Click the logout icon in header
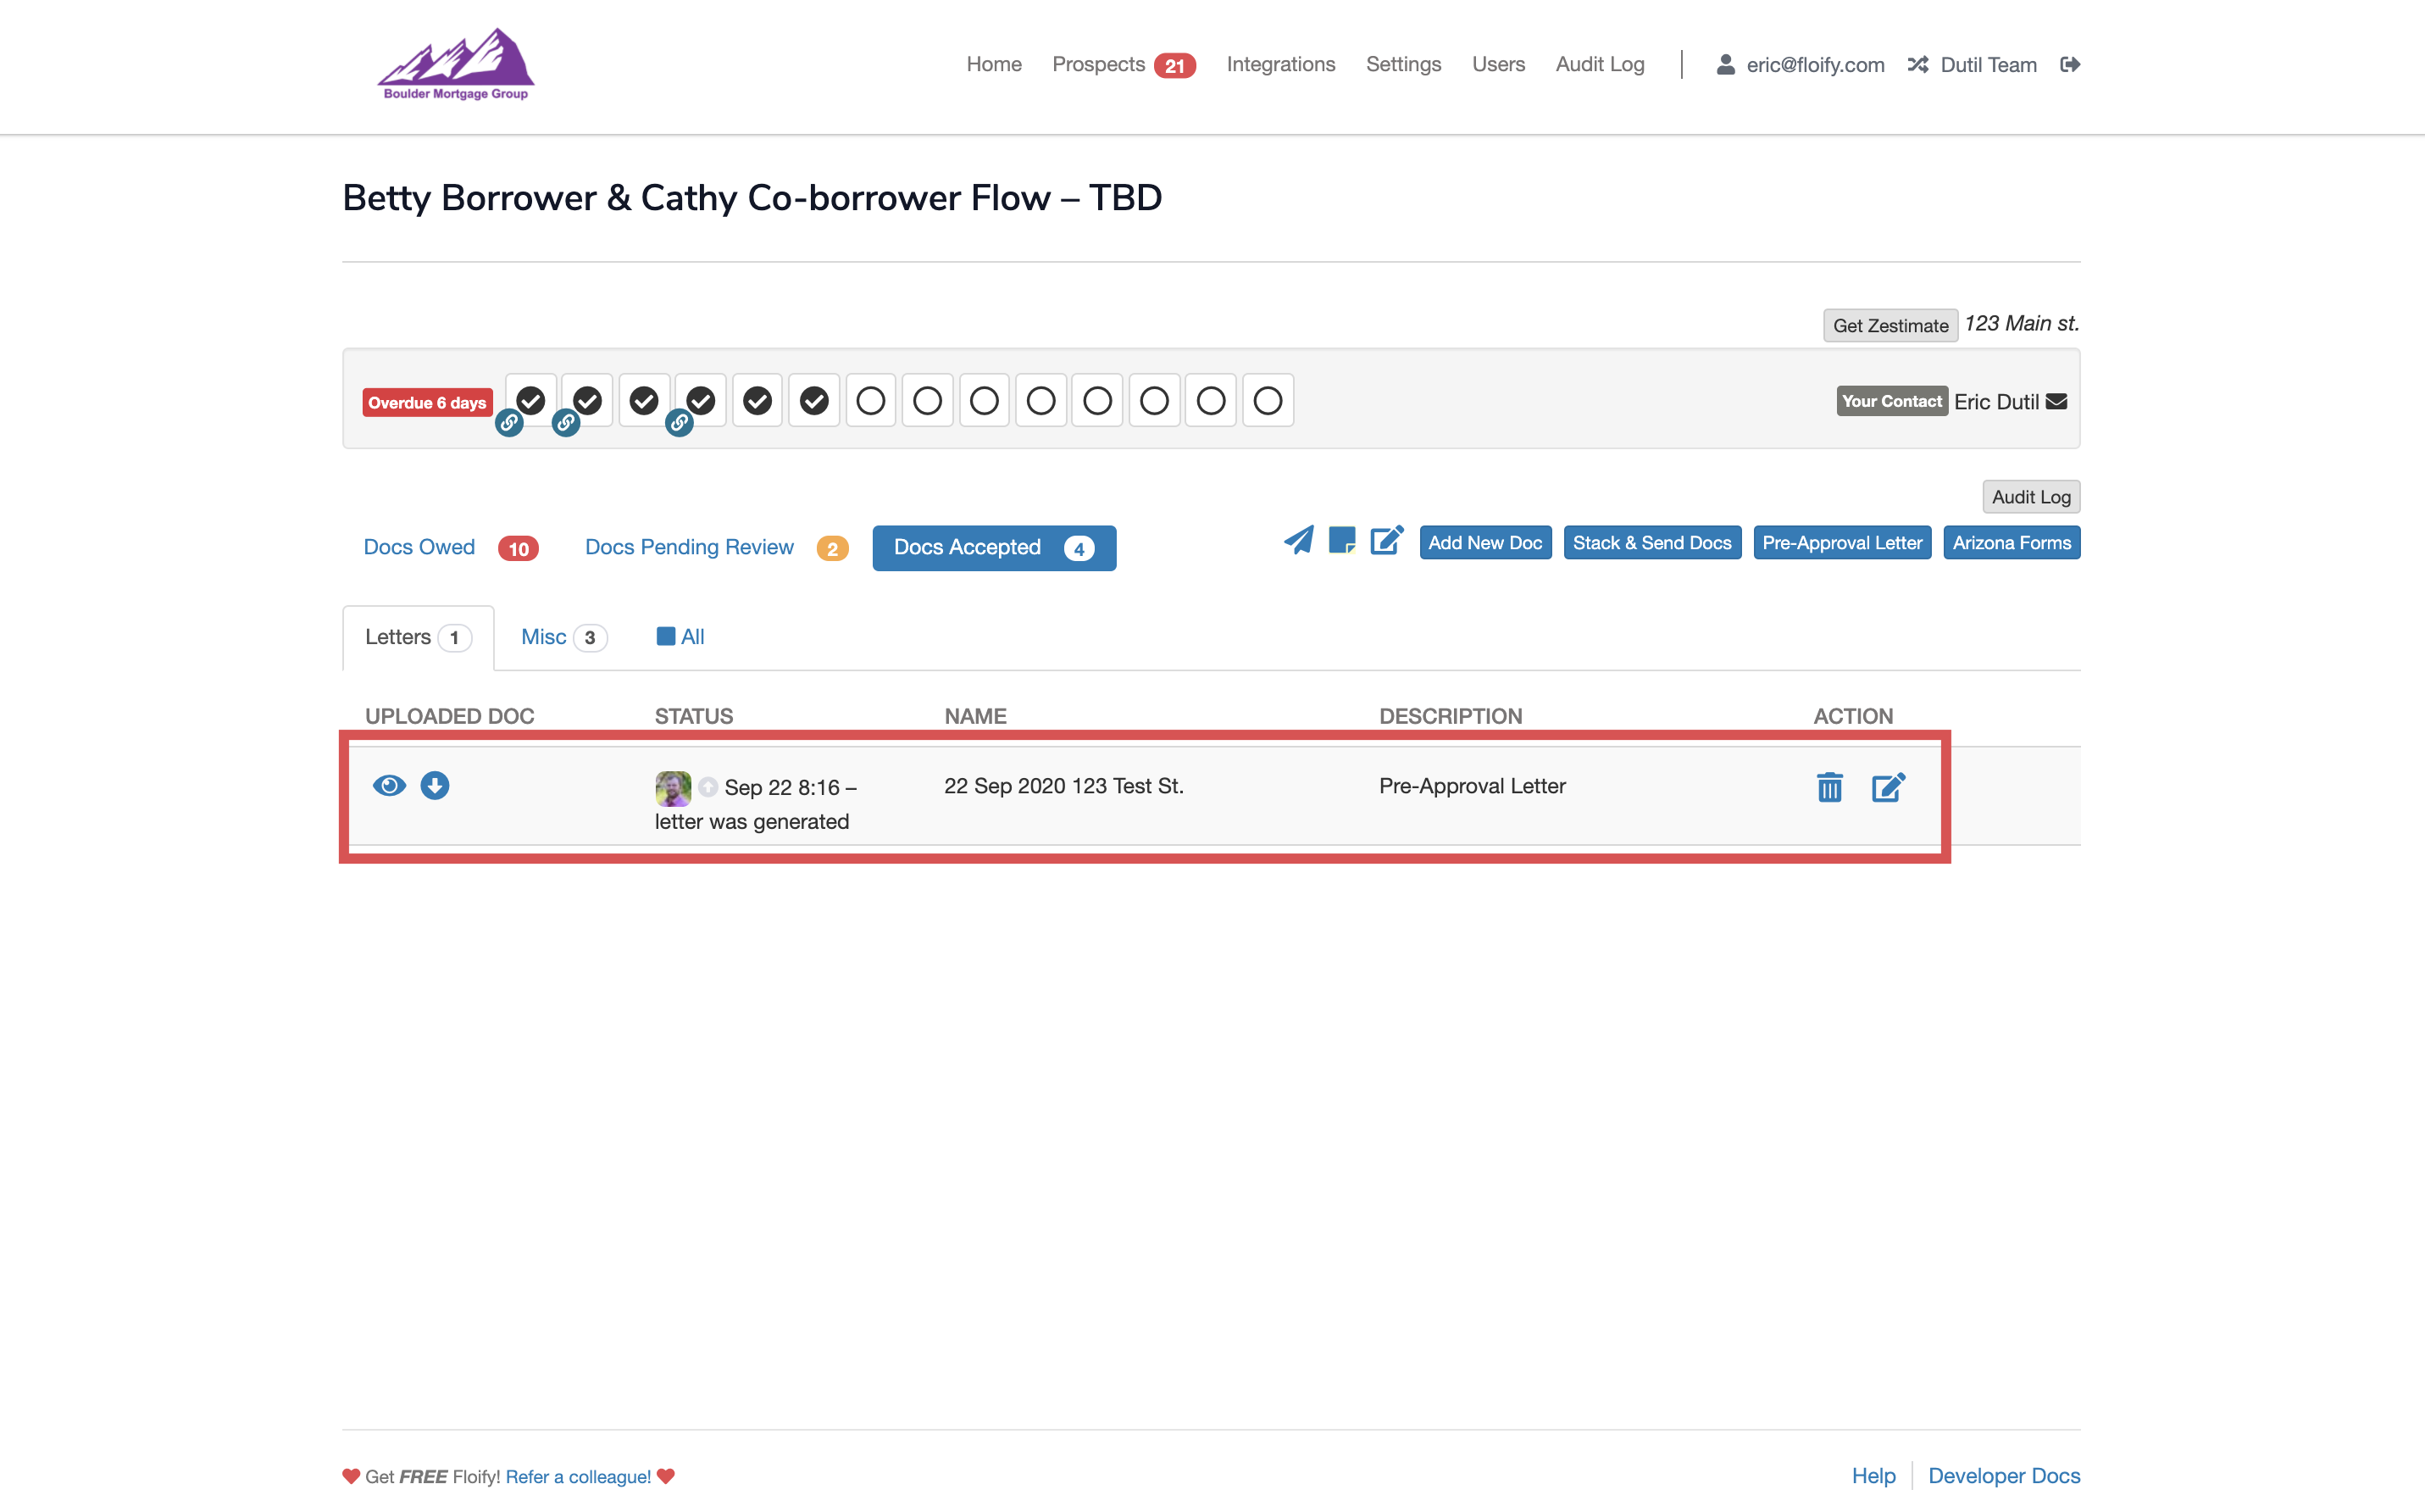This screenshot has height=1512, width=2425. tap(2070, 64)
